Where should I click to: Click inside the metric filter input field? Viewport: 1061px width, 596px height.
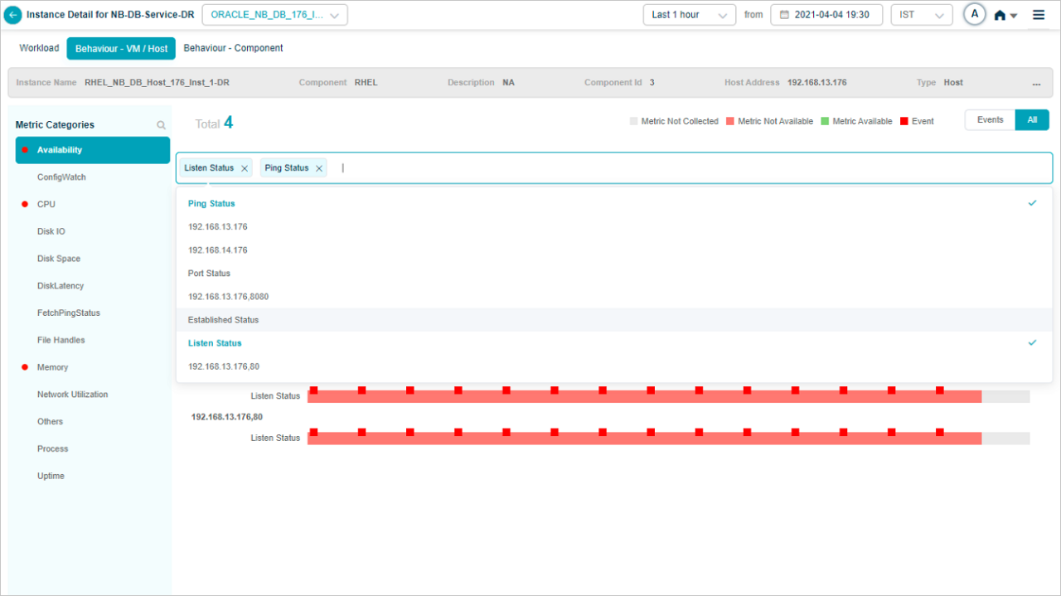[x=373, y=167]
